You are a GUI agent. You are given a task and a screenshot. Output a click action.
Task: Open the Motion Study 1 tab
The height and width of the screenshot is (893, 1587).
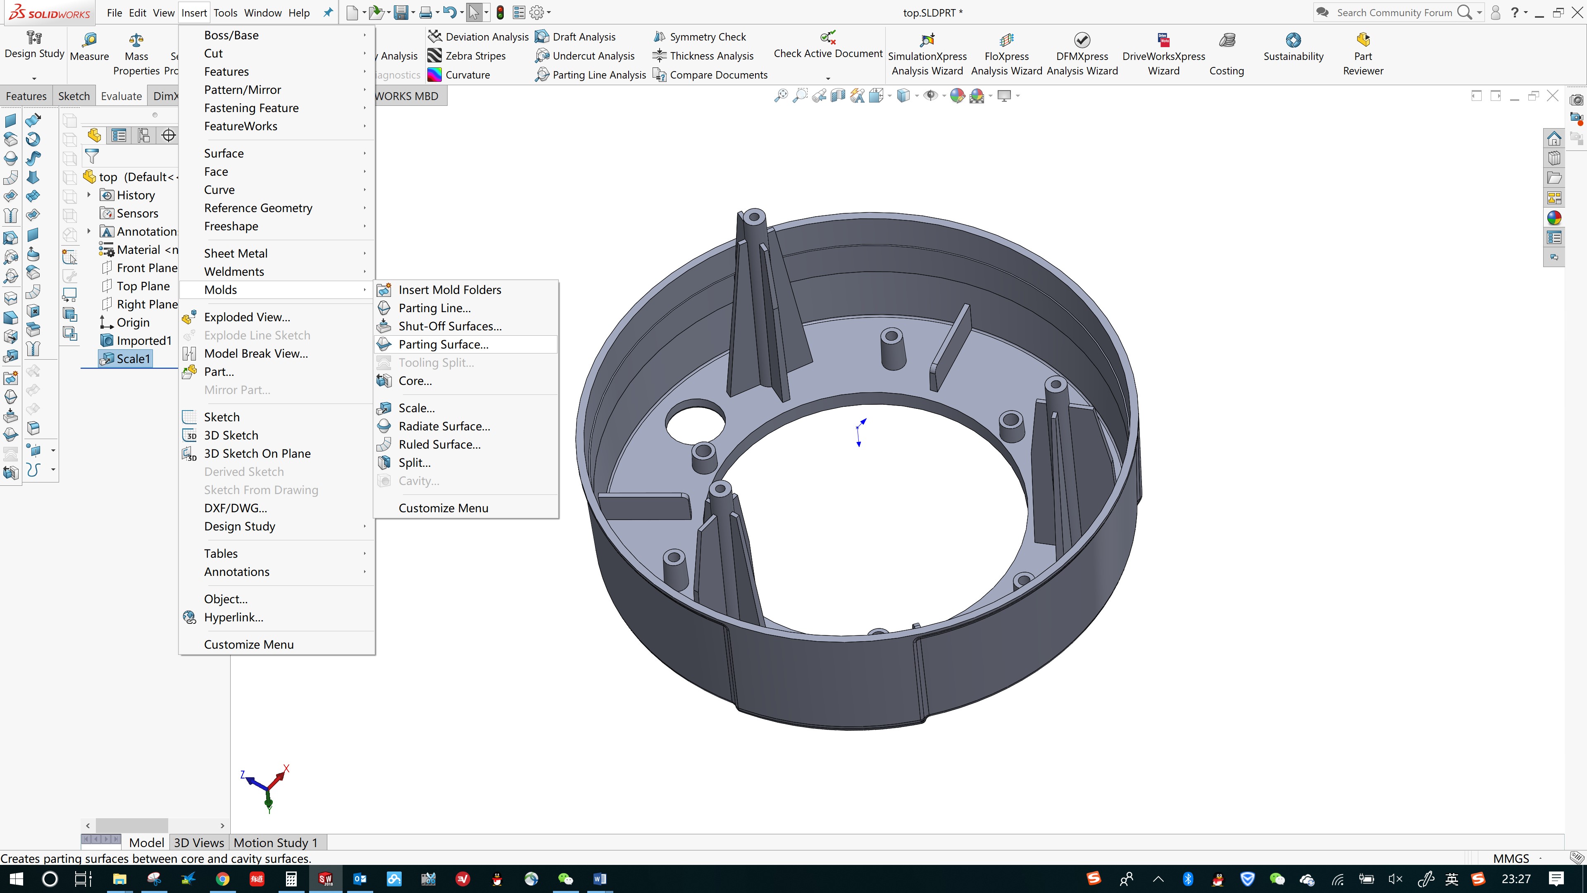pyautogui.click(x=275, y=843)
